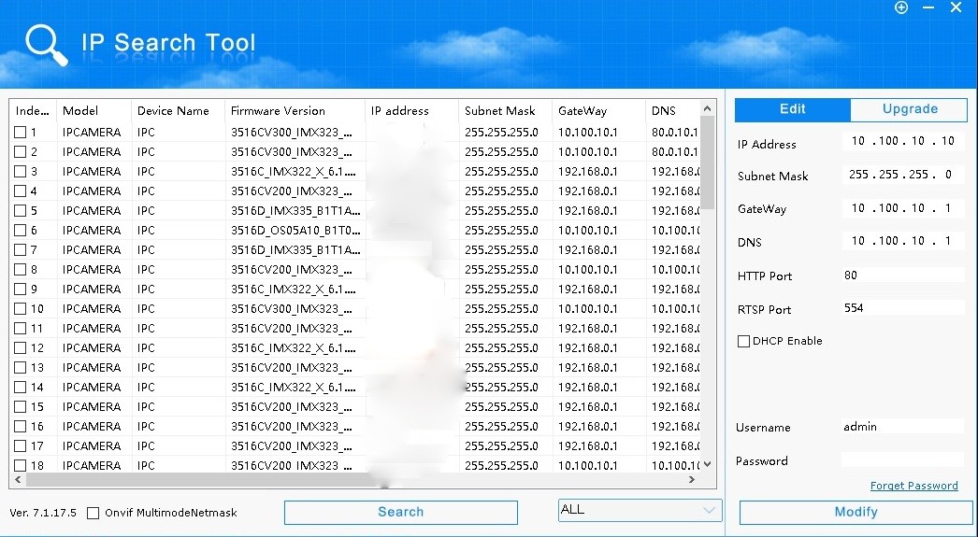Click the Index column header

[x=33, y=111]
